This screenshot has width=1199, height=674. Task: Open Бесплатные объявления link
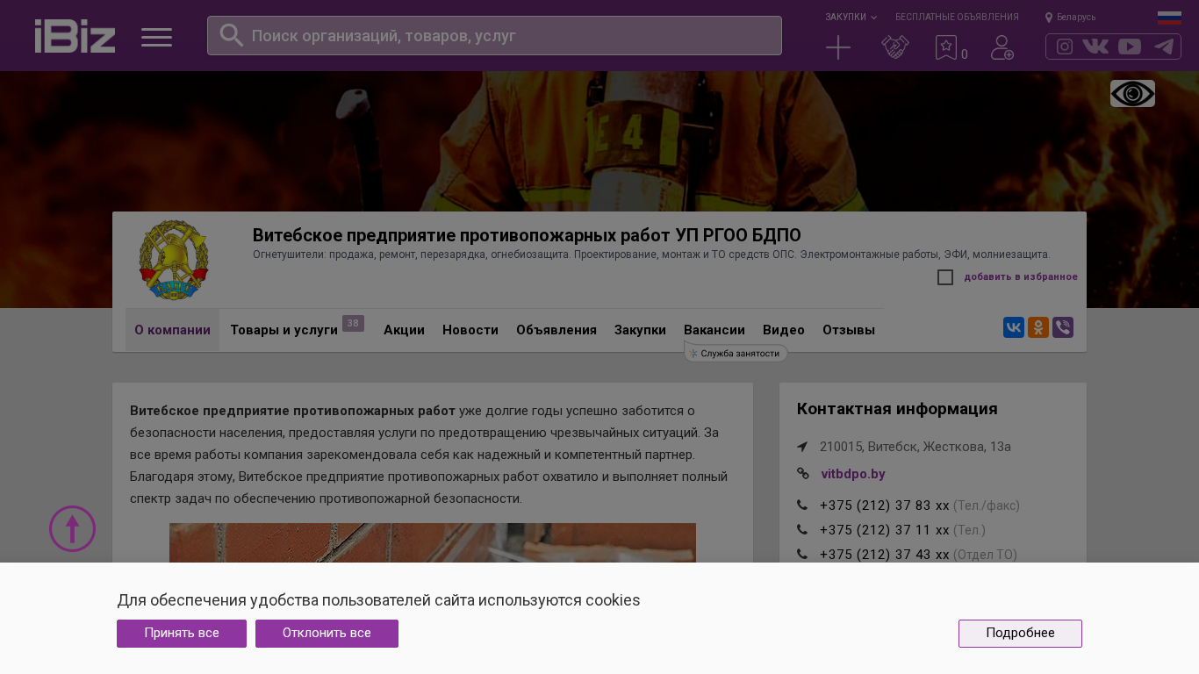(957, 17)
